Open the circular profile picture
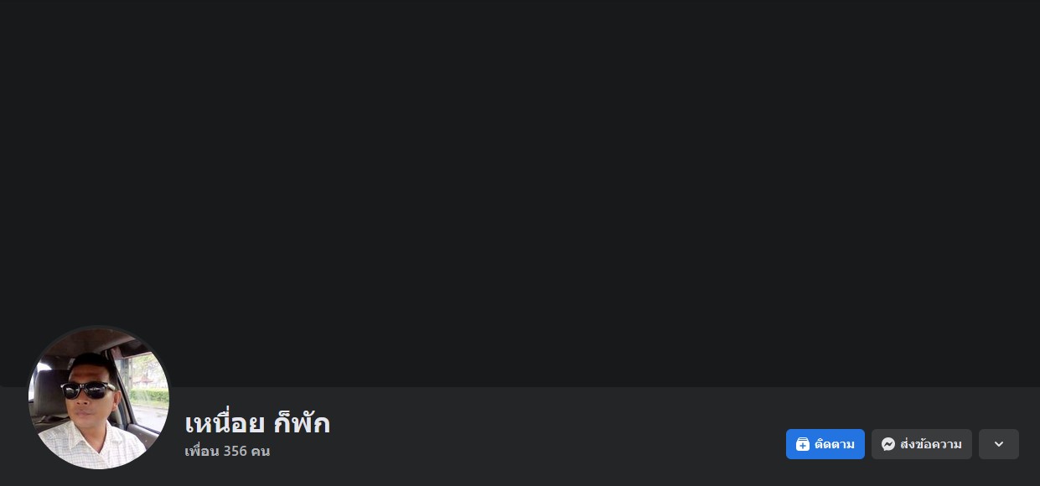1040x486 pixels. click(x=99, y=398)
